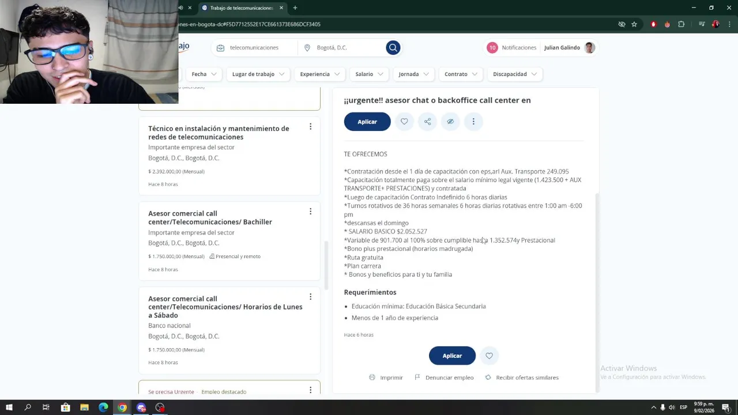The height and width of the screenshot is (415, 738).
Task: Open a new browser tab with plus
Action: coord(295,8)
